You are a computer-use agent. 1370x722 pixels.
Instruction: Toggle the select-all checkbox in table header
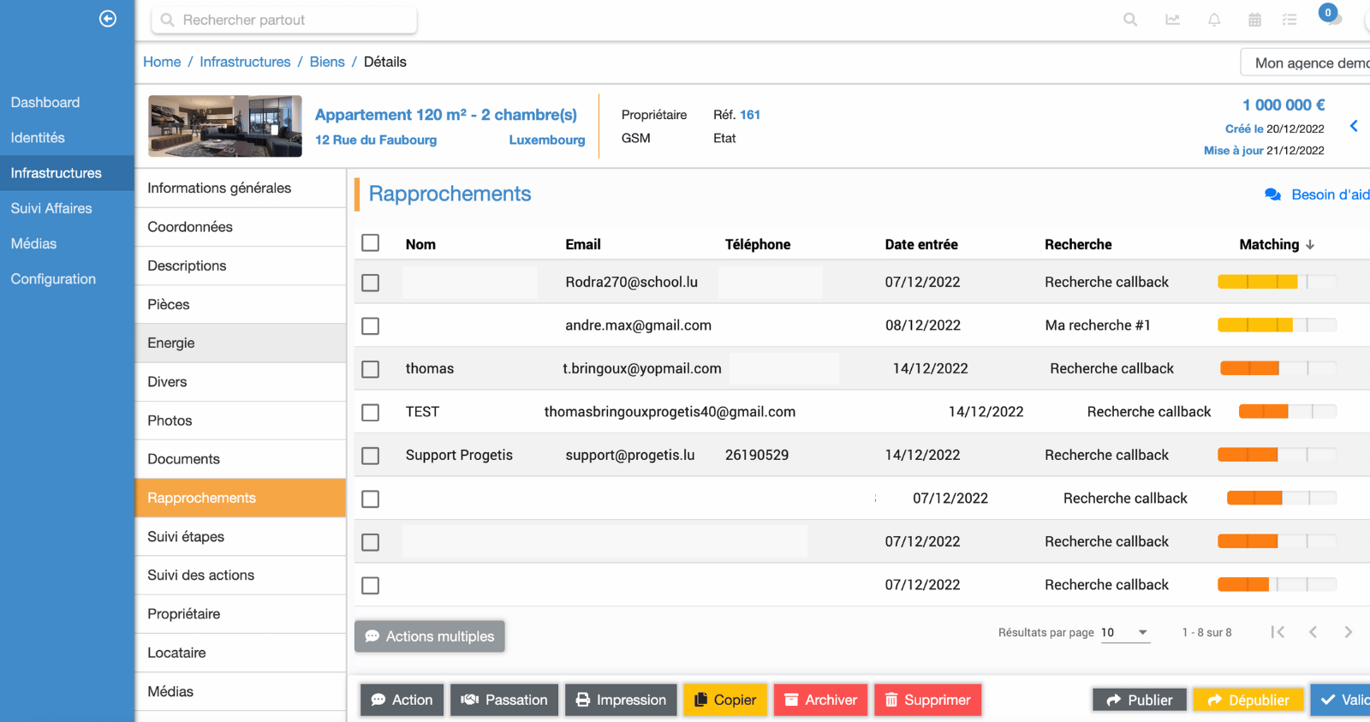371,243
